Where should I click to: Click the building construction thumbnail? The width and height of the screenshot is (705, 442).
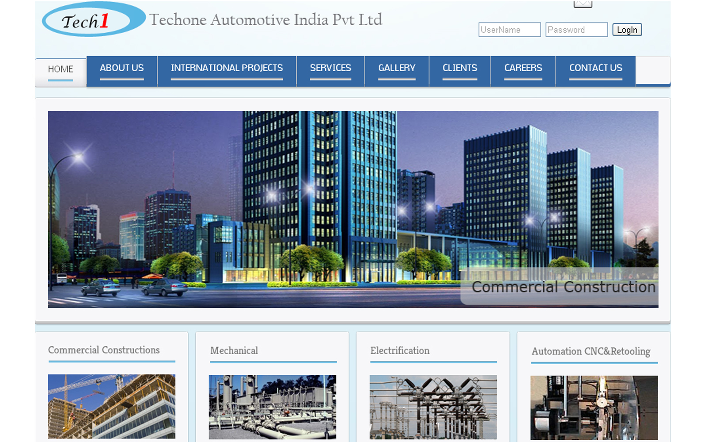[x=112, y=407]
